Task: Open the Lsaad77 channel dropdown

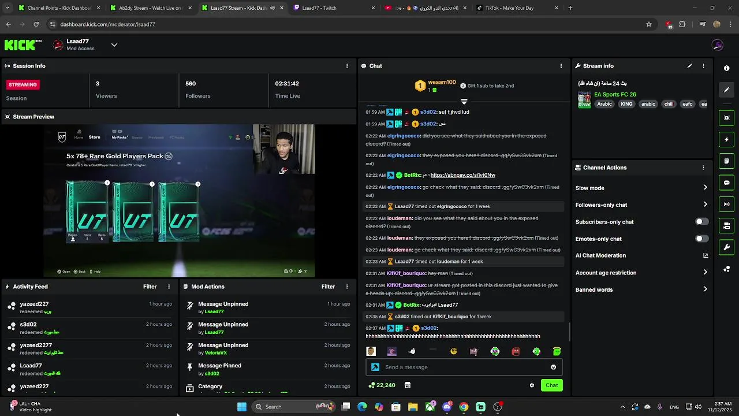Action: click(114, 45)
